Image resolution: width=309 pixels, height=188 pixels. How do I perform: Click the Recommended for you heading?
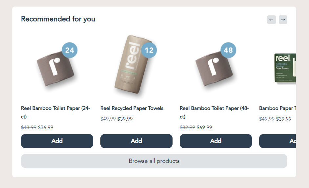coord(58,19)
